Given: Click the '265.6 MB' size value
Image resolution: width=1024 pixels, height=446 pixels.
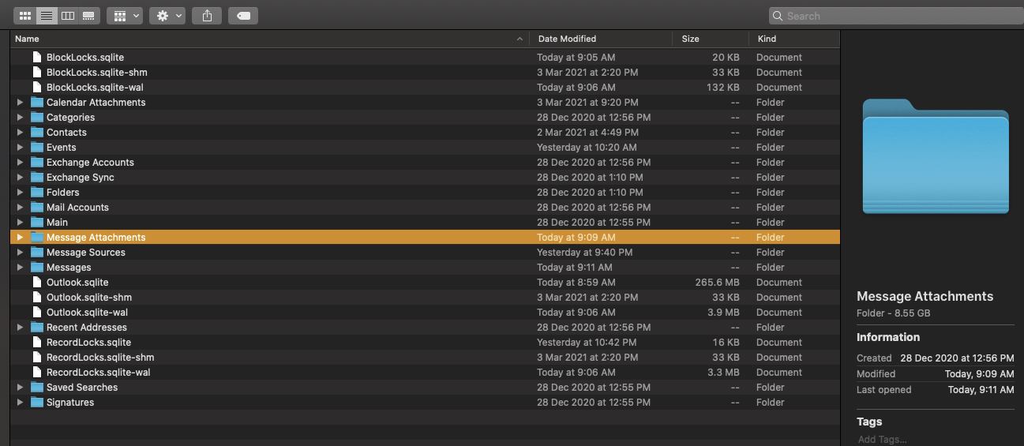Looking at the screenshot, I should 717,283.
